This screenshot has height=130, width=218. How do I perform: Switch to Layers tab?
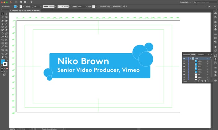tap(193, 55)
